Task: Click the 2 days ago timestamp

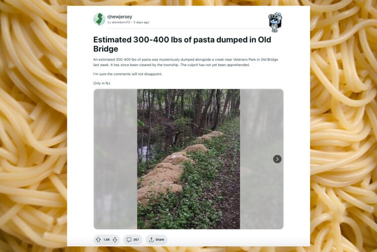Action: click(141, 22)
